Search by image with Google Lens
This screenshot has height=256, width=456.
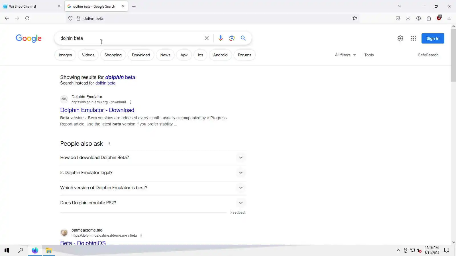pyautogui.click(x=232, y=38)
